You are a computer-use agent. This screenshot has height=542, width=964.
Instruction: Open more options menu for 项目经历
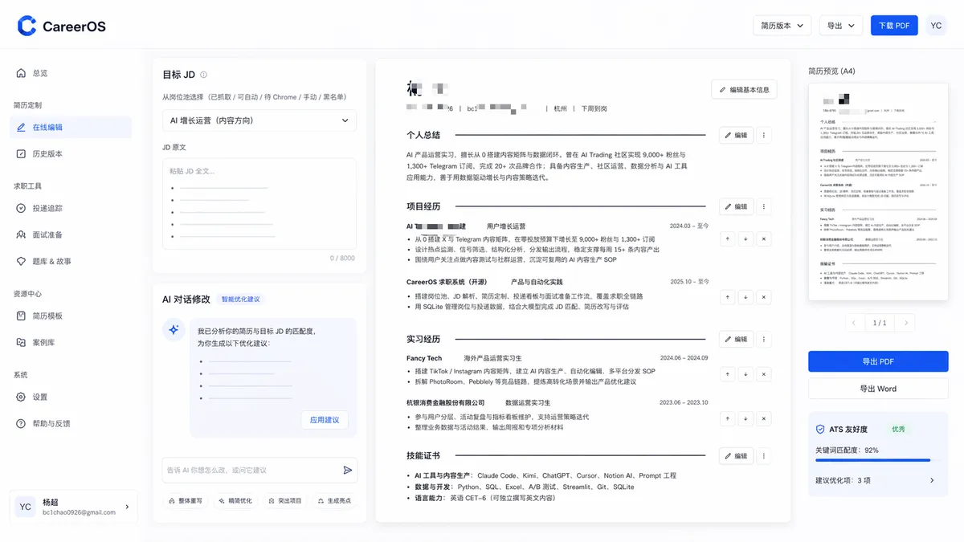(763, 206)
